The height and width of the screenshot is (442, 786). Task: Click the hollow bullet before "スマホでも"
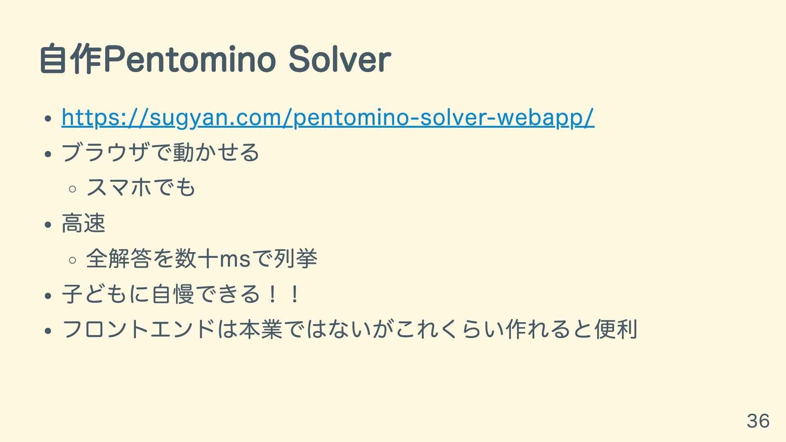pos(73,189)
